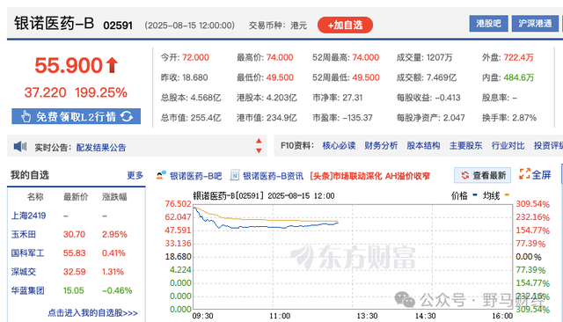The image size is (563, 322).
Task: Open F10 股本结构 link
Action: (423, 145)
